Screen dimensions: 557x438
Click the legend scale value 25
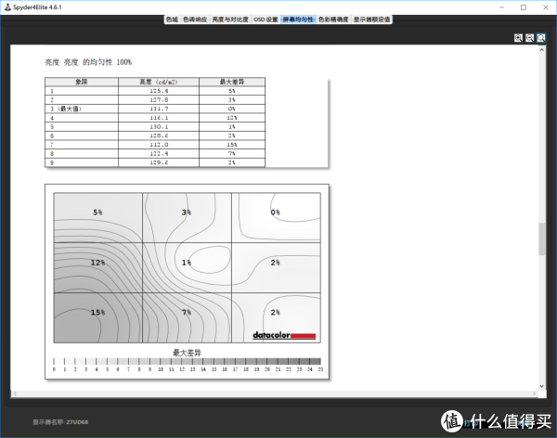click(x=320, y=369)
